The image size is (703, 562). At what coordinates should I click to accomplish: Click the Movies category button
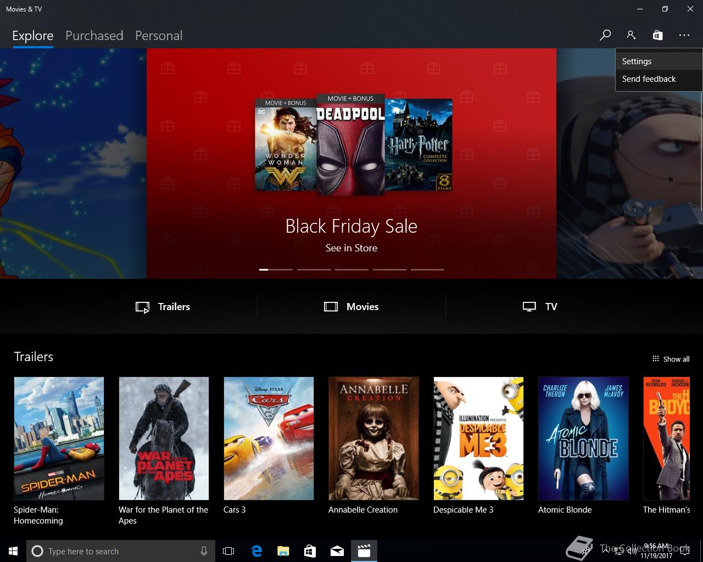pos(351,307)
